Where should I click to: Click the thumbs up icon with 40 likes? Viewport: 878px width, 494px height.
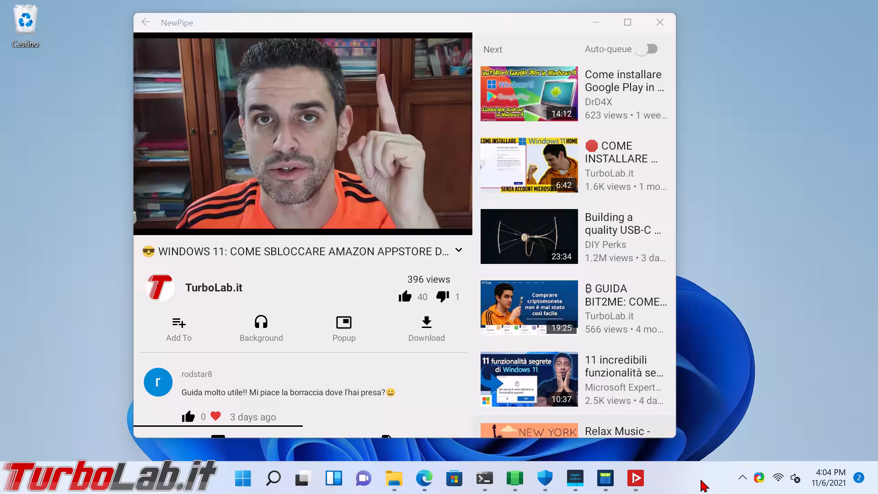(x=405, y=297)
